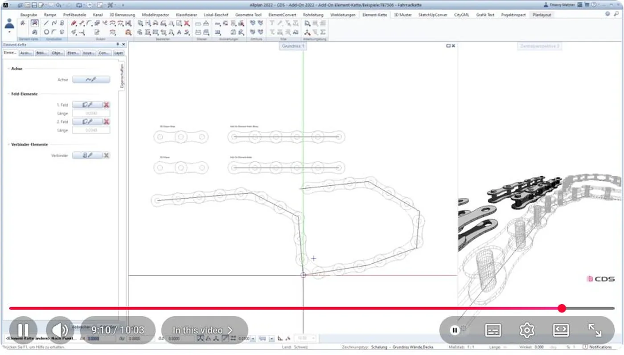
Task: Remove the 1. Feld element with red X
Action: pos(106,105)
